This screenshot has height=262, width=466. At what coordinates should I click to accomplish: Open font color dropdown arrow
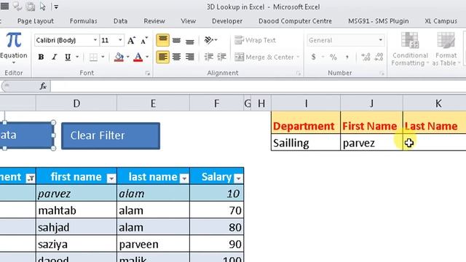[x=147, y=57]
